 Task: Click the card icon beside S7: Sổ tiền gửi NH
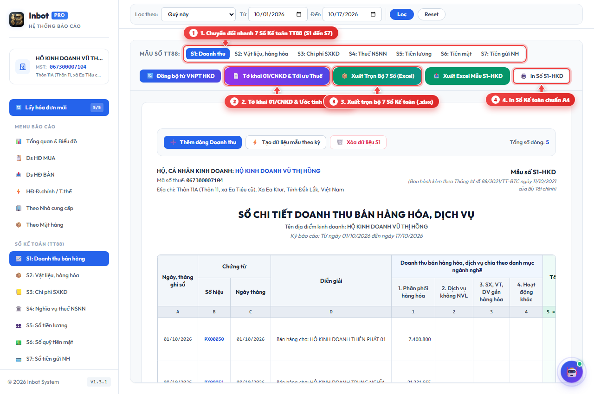coord(19,359)
